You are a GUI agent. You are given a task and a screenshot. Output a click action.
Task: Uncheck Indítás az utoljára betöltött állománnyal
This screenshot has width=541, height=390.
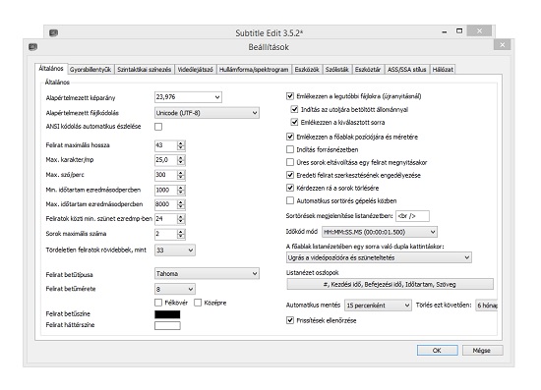pos(294,109)
